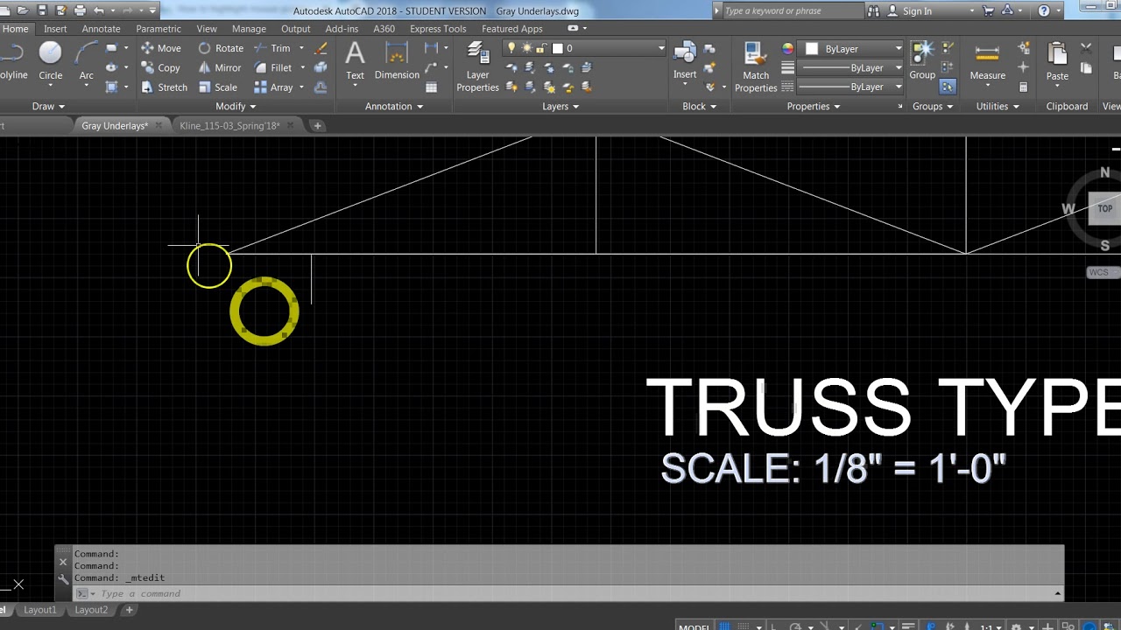Insert a Table from Annotation panel
The image size is (1121, 630).
tap(431, 87)
